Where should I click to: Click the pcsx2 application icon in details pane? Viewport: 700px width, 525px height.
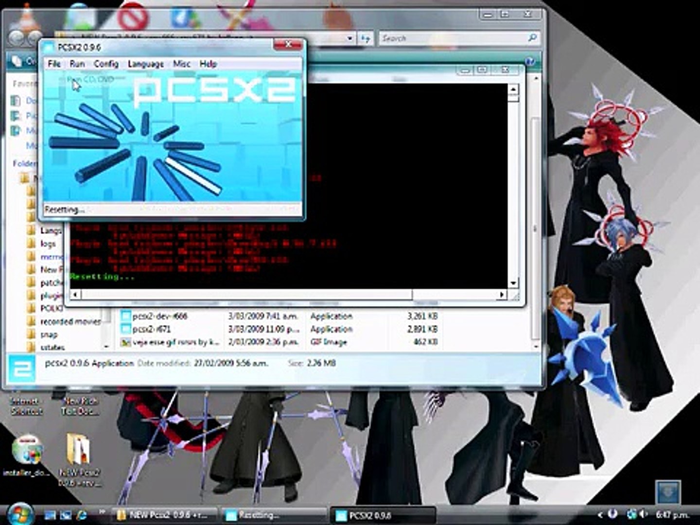click(x=22, y=368)
